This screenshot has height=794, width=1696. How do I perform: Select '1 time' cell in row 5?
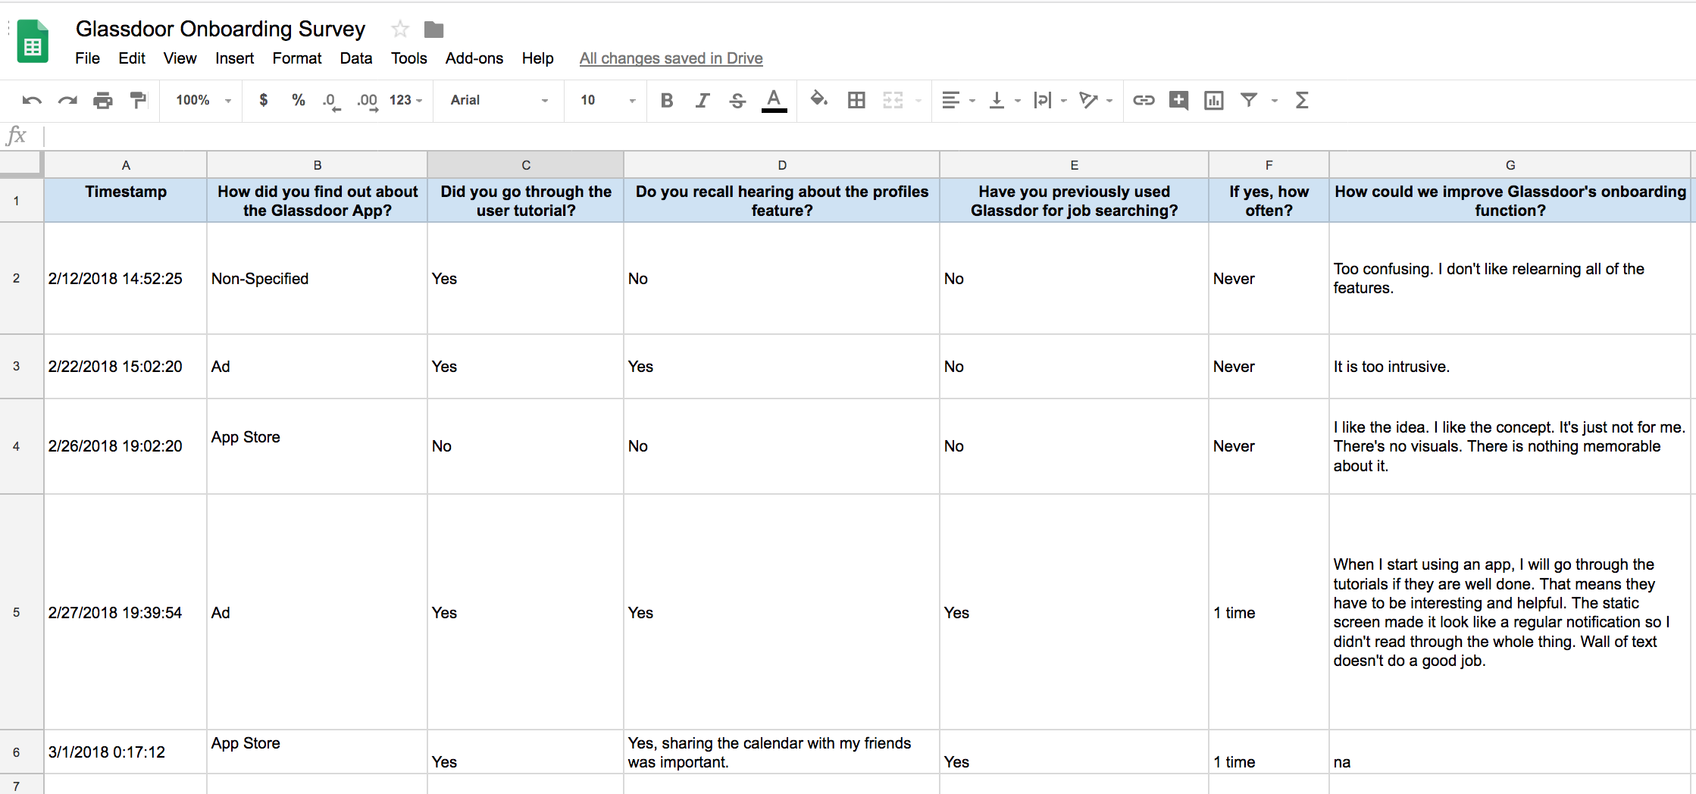(x=1269, y=612)
